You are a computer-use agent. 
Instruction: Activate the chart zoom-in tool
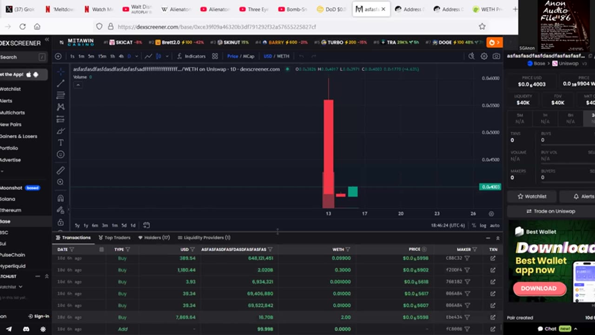[60, 182]
